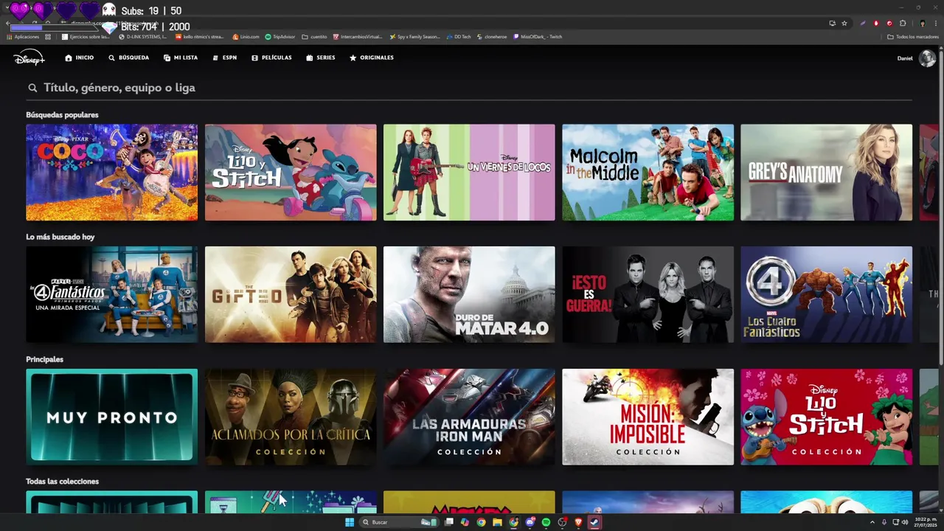Open the browser extensions puzzle icon
944x531 pixels.
[903, 23]
